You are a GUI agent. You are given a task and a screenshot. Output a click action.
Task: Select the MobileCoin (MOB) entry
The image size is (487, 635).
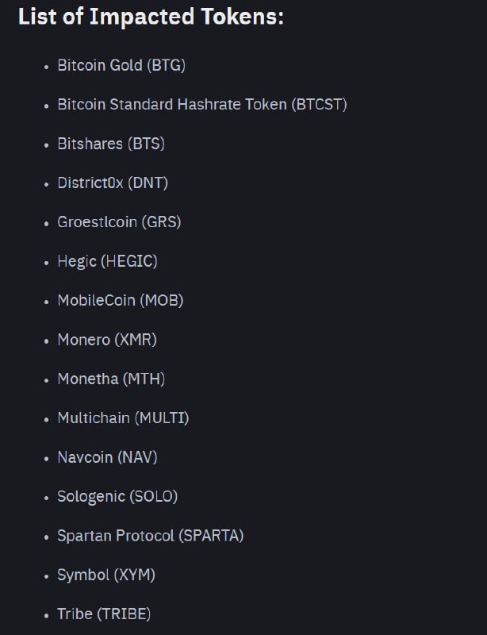pos(120,301)
